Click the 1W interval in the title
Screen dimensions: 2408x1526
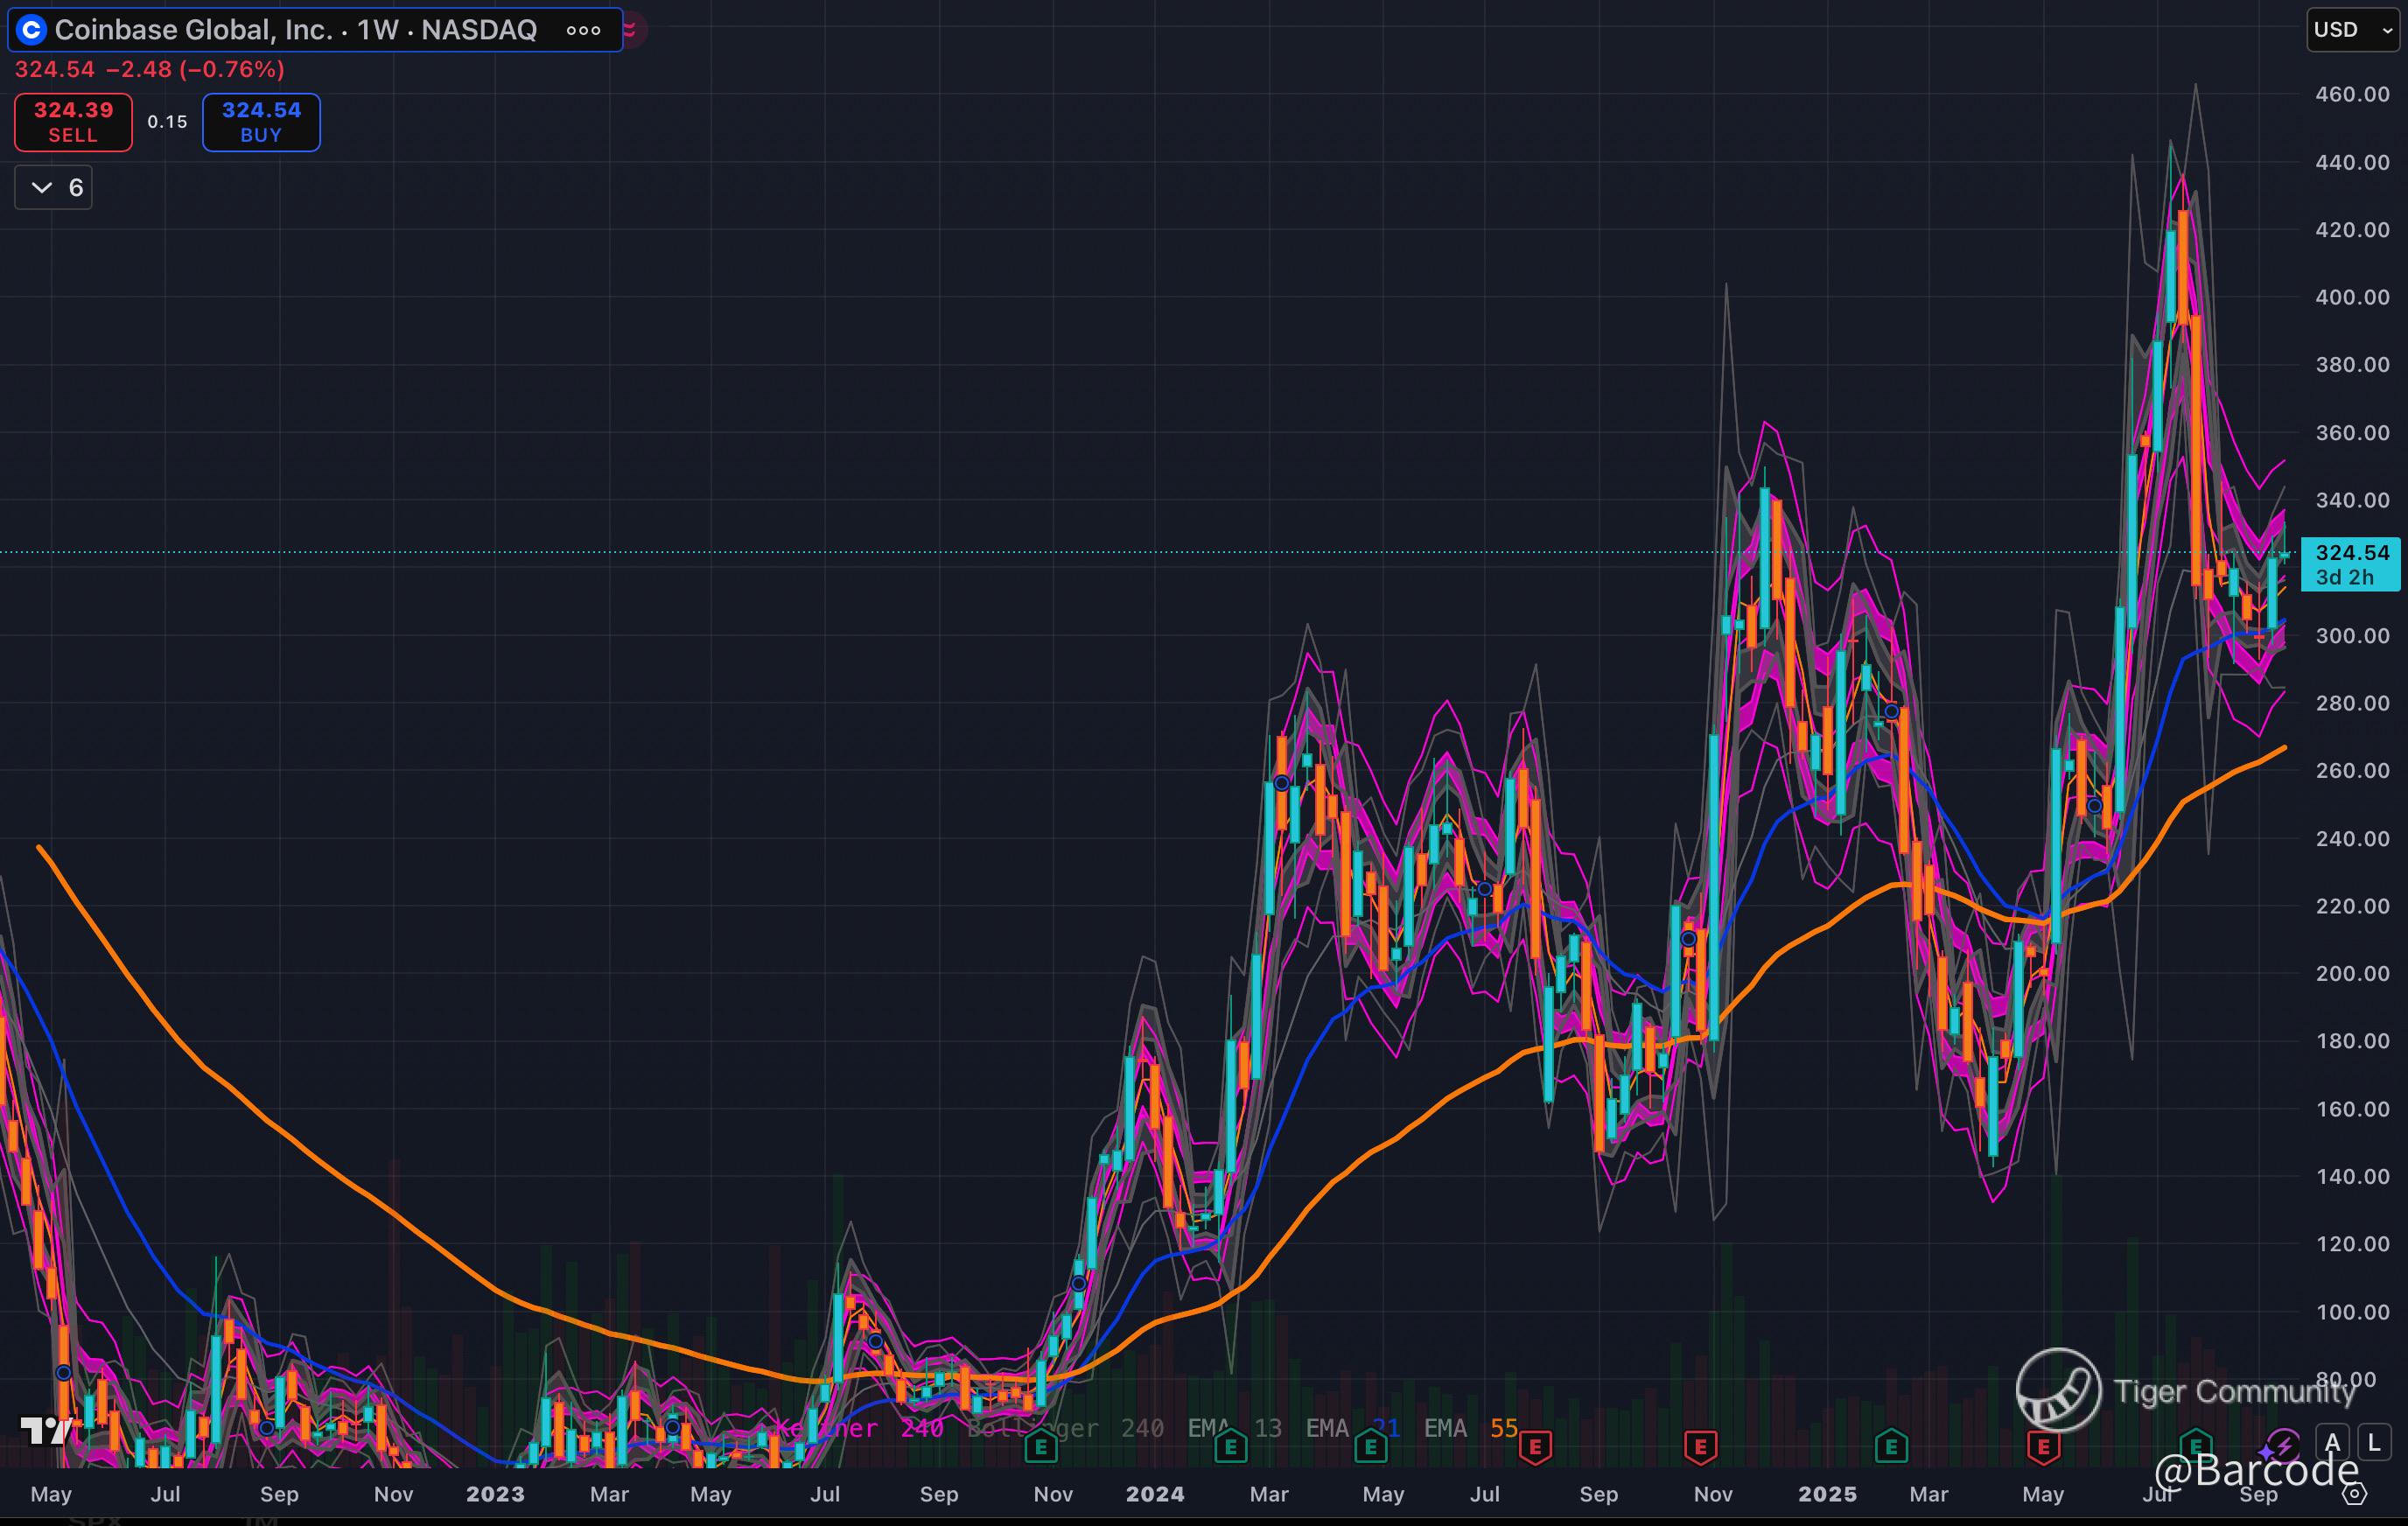[377, 30]
